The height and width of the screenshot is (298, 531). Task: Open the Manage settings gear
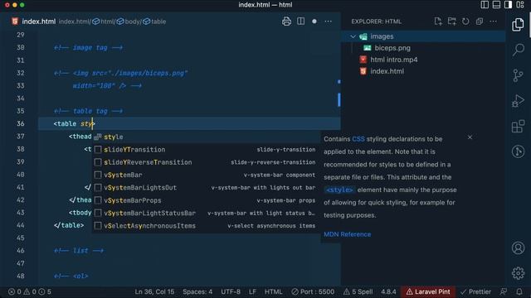(x=518, y=273)
